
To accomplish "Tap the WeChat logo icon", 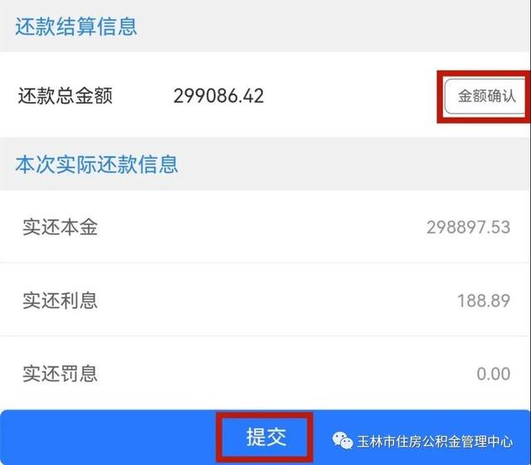I will pos(343,441).
